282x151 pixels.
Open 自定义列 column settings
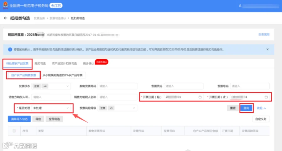(261, 119)
